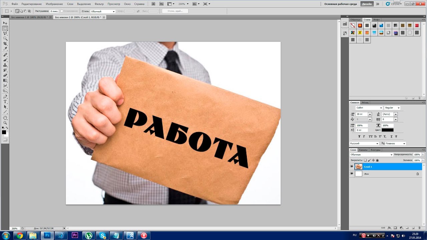This screenshot has height=240, width=427.
Task: Select the Magic Wand tool
Action: click(5, 39)
